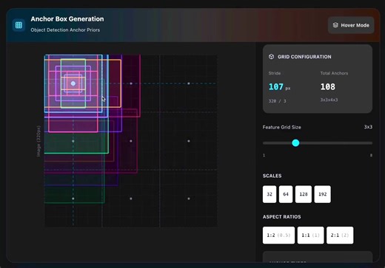Click the highlighted top-left anchor center point

click(x=73, y=83)
